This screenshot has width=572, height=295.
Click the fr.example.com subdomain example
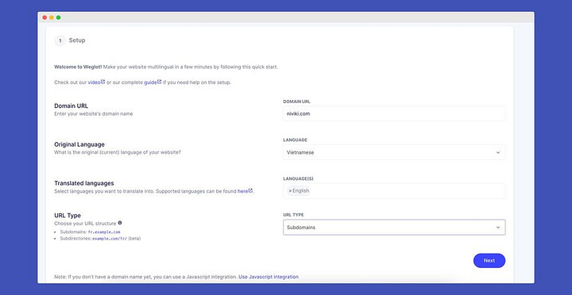click(x=104, y=232)
